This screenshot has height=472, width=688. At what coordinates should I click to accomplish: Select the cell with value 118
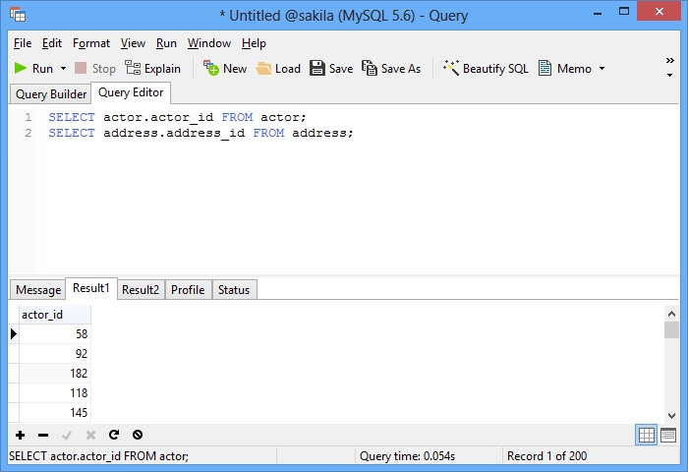click(55, 393)
